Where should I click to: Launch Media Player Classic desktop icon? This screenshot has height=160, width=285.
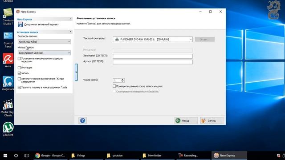[8, 108]
